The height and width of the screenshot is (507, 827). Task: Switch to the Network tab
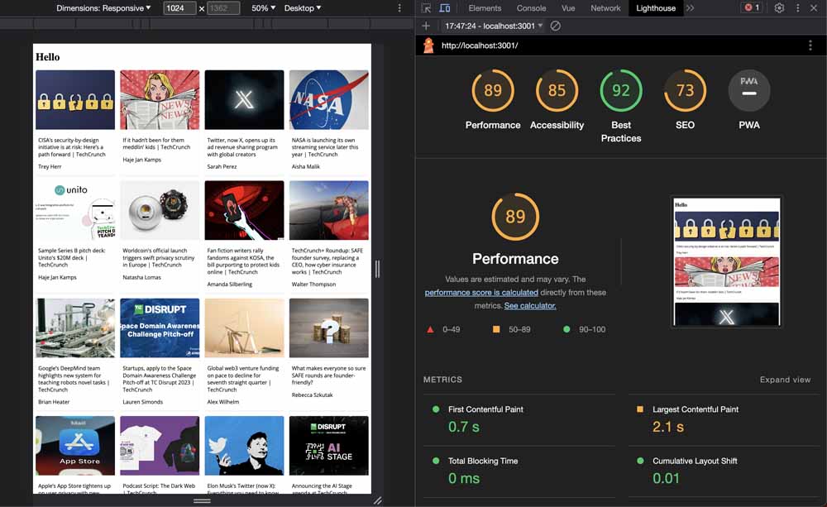(605, 8)
